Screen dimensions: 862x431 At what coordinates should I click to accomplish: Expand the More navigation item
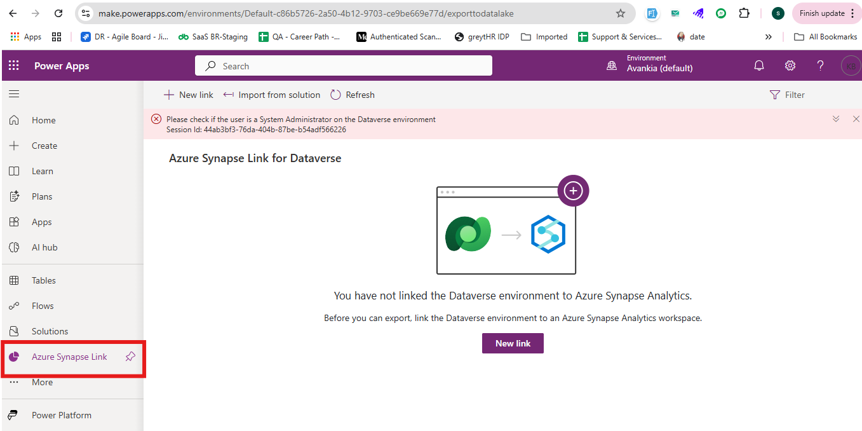pos(42,382)
